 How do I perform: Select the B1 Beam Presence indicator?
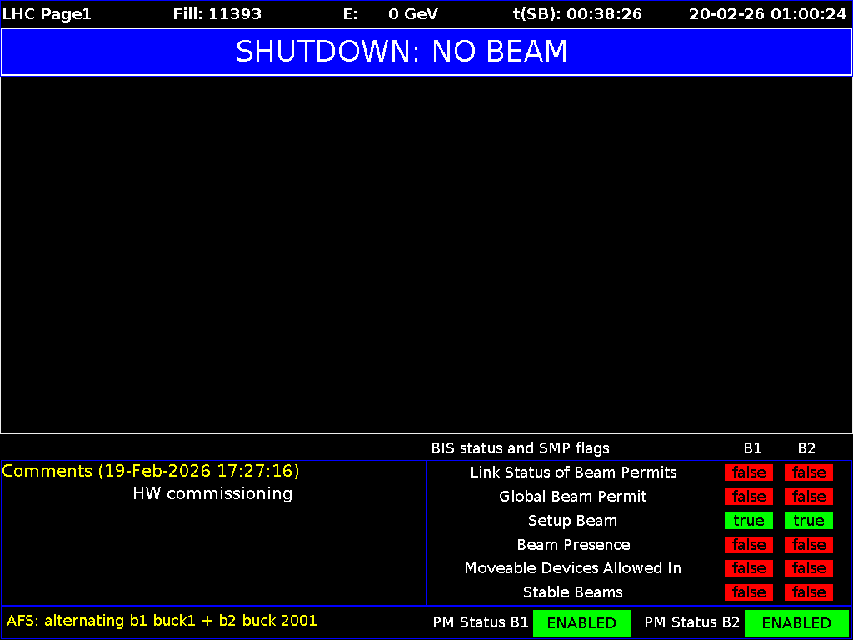click(748, 544)
